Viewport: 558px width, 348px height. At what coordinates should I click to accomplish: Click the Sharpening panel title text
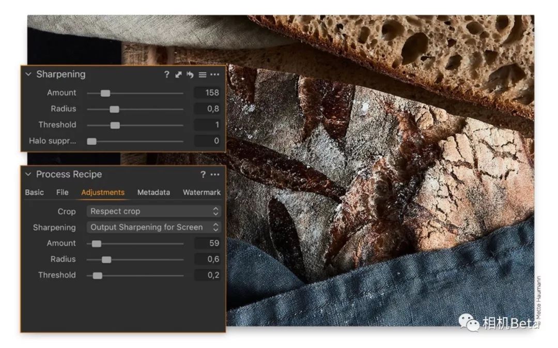[61, 74]
